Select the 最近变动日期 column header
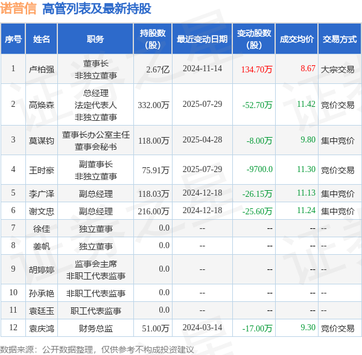This screenshot has width=362, height=355. (x=202, y=39)
